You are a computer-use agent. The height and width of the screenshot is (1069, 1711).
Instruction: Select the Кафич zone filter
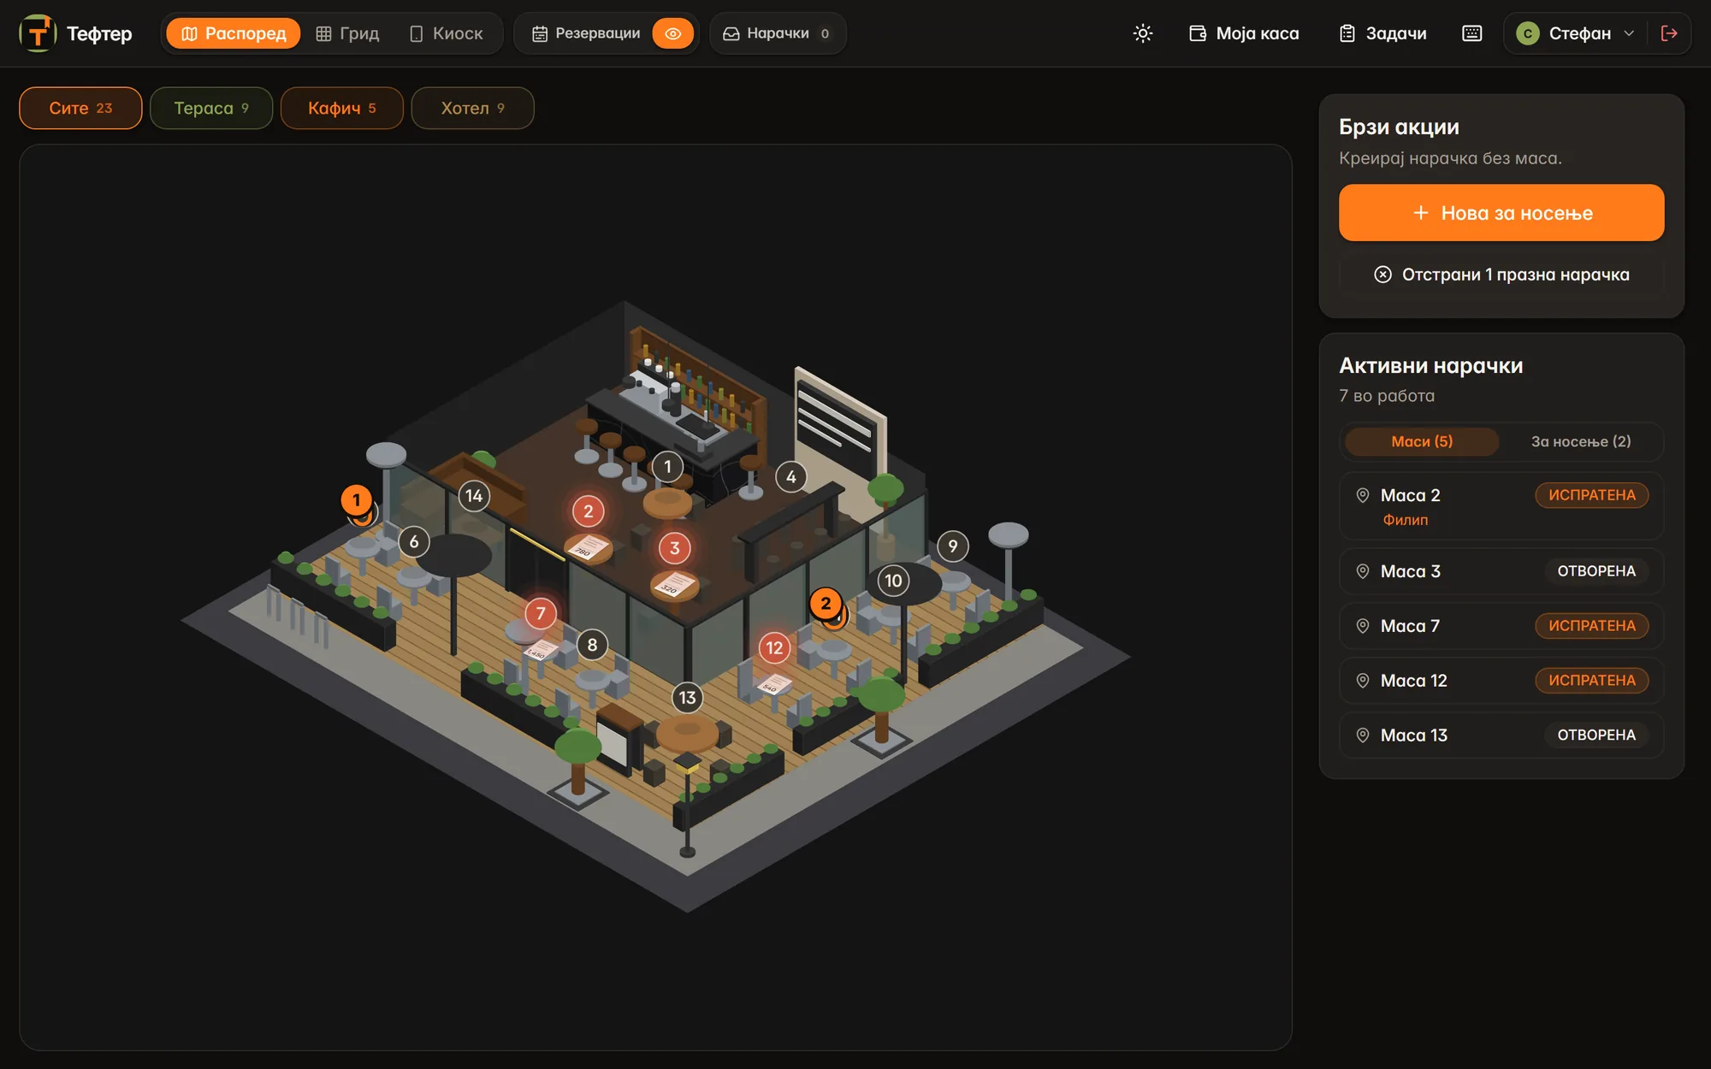342,108
